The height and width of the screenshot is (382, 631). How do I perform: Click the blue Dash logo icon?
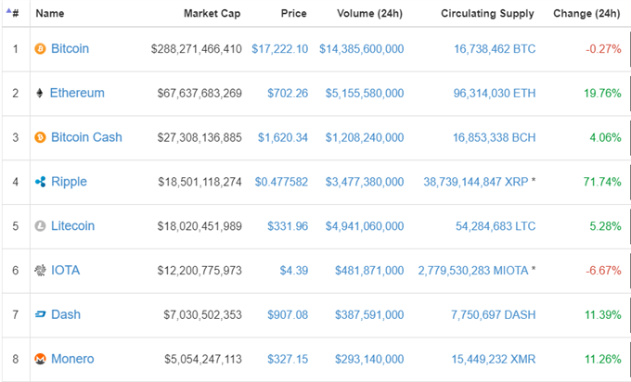40,314
